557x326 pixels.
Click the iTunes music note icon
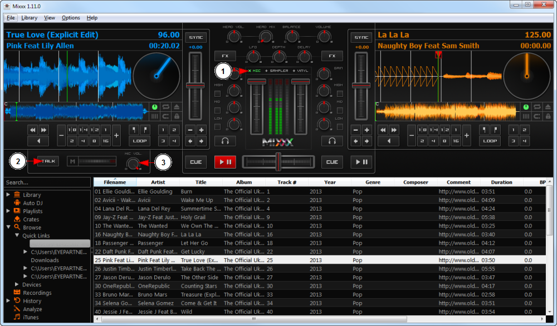(17, 317)
